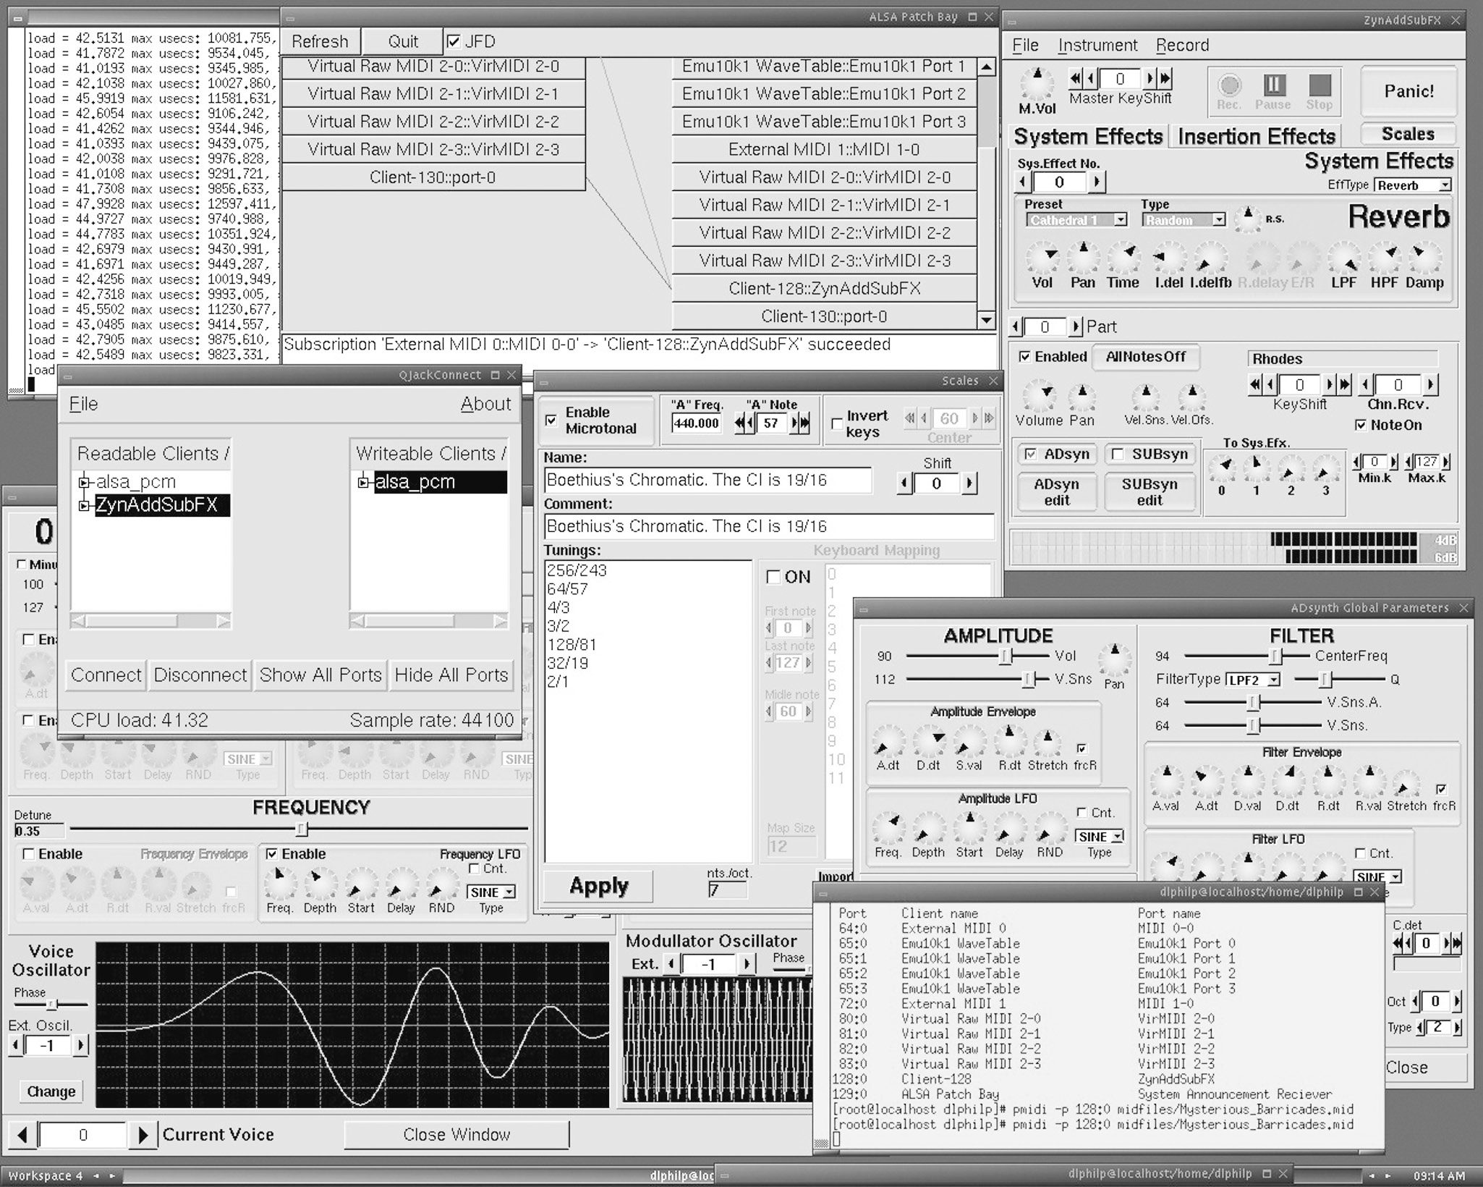Click the Apply button in Scales
The height and width of the screenshot is (1187, 1483).
point(598,886)
